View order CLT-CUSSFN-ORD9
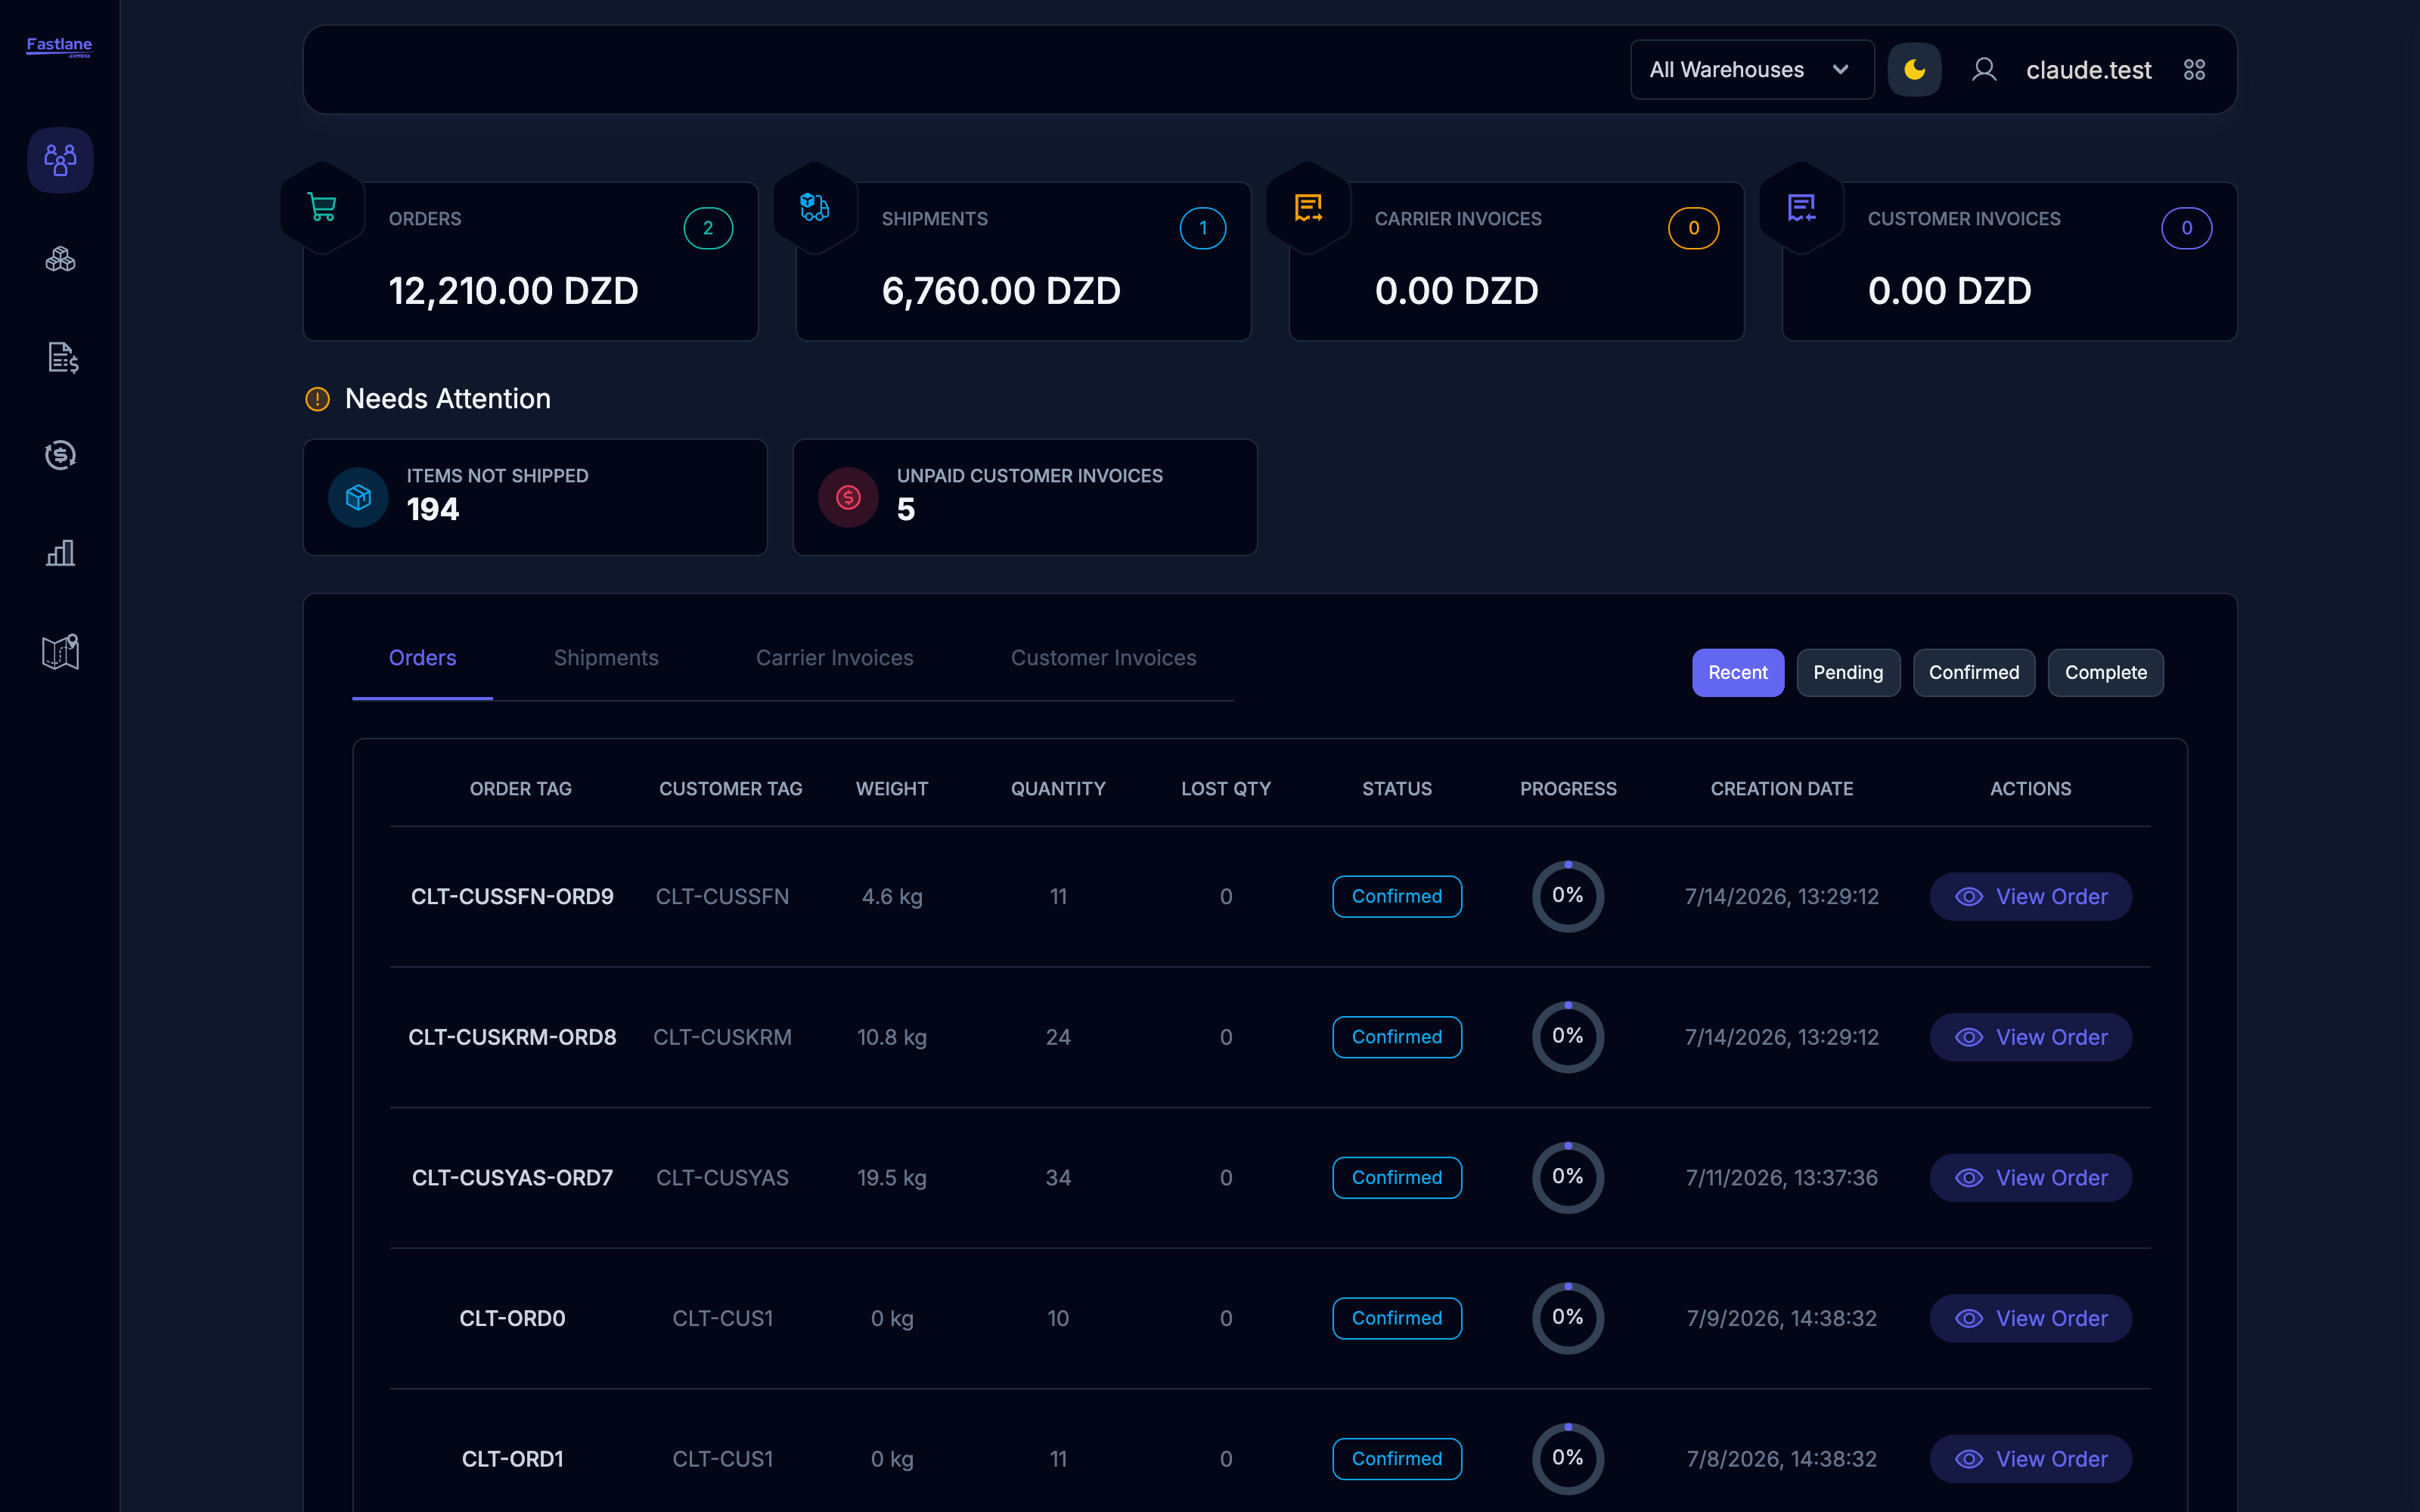The height and width of the screenshot is (1512, 2420). tap(2030, 897)
